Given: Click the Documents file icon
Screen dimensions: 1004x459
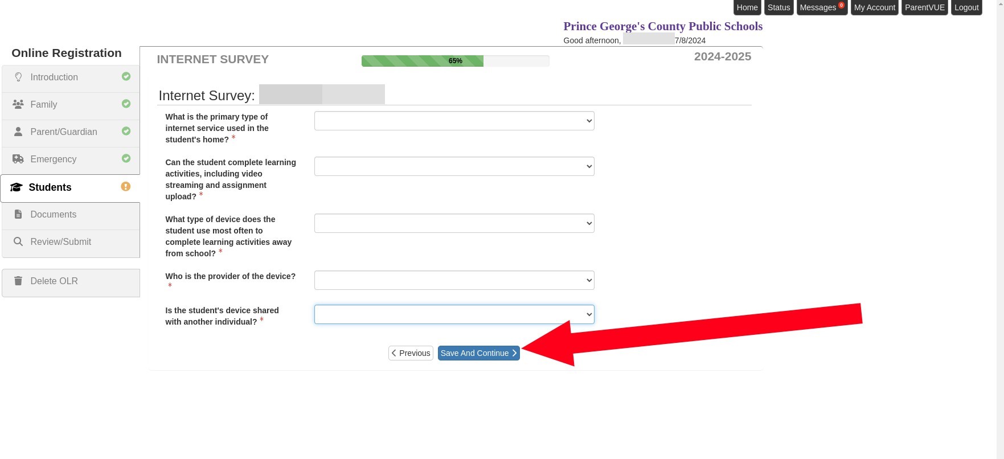Looking at the screenshot, I should [18, 215].
